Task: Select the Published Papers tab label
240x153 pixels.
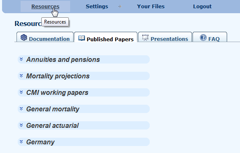Action: pyautogui.click(x=110, y=39)
